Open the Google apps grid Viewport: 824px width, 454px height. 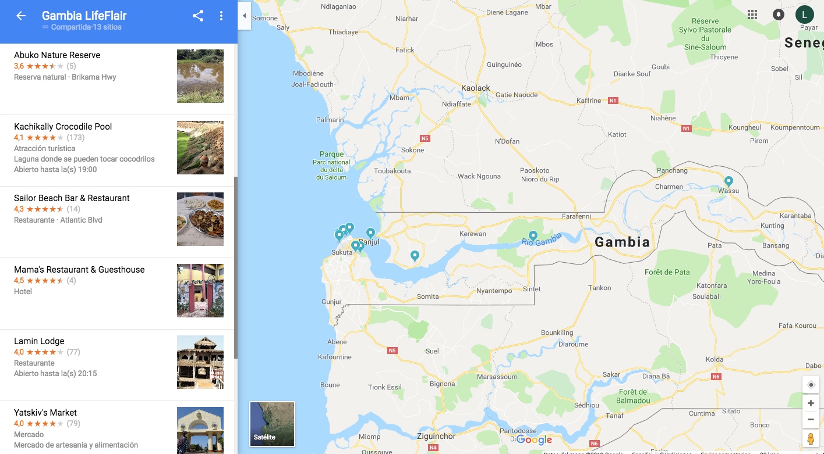(752, 15)
